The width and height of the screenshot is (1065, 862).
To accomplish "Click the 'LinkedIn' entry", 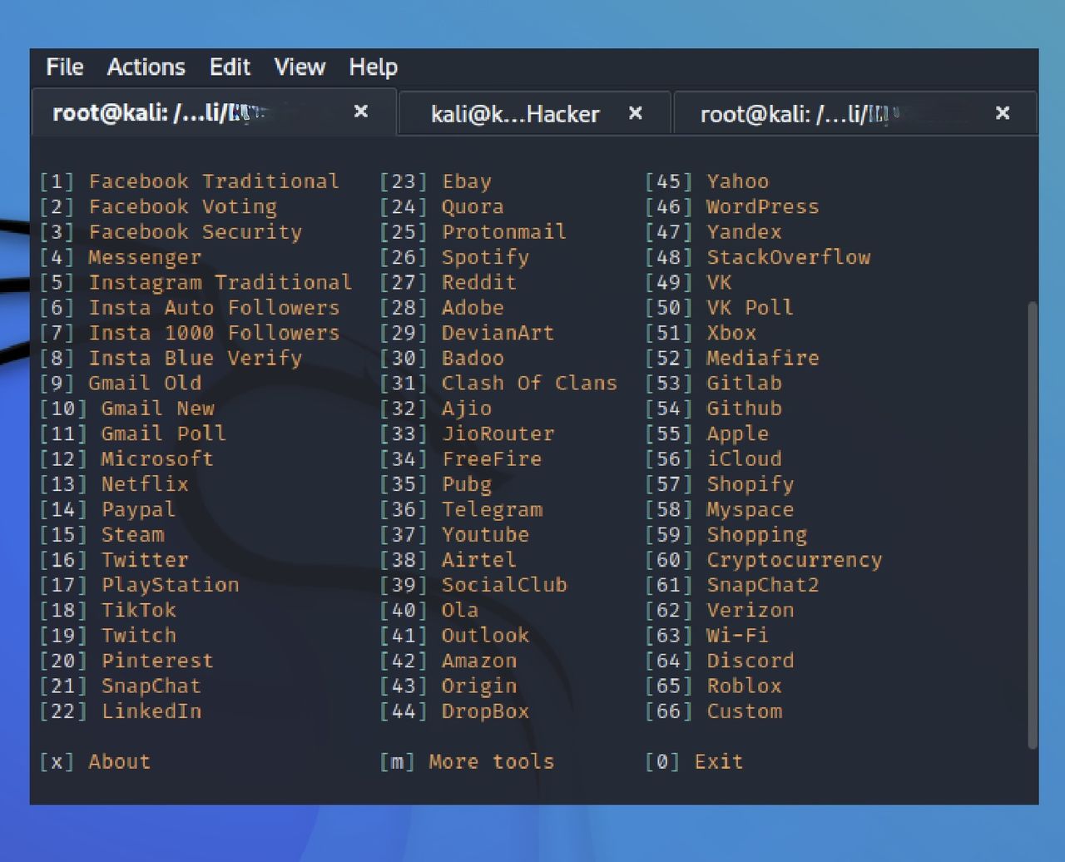I will (x=151, y=711).
